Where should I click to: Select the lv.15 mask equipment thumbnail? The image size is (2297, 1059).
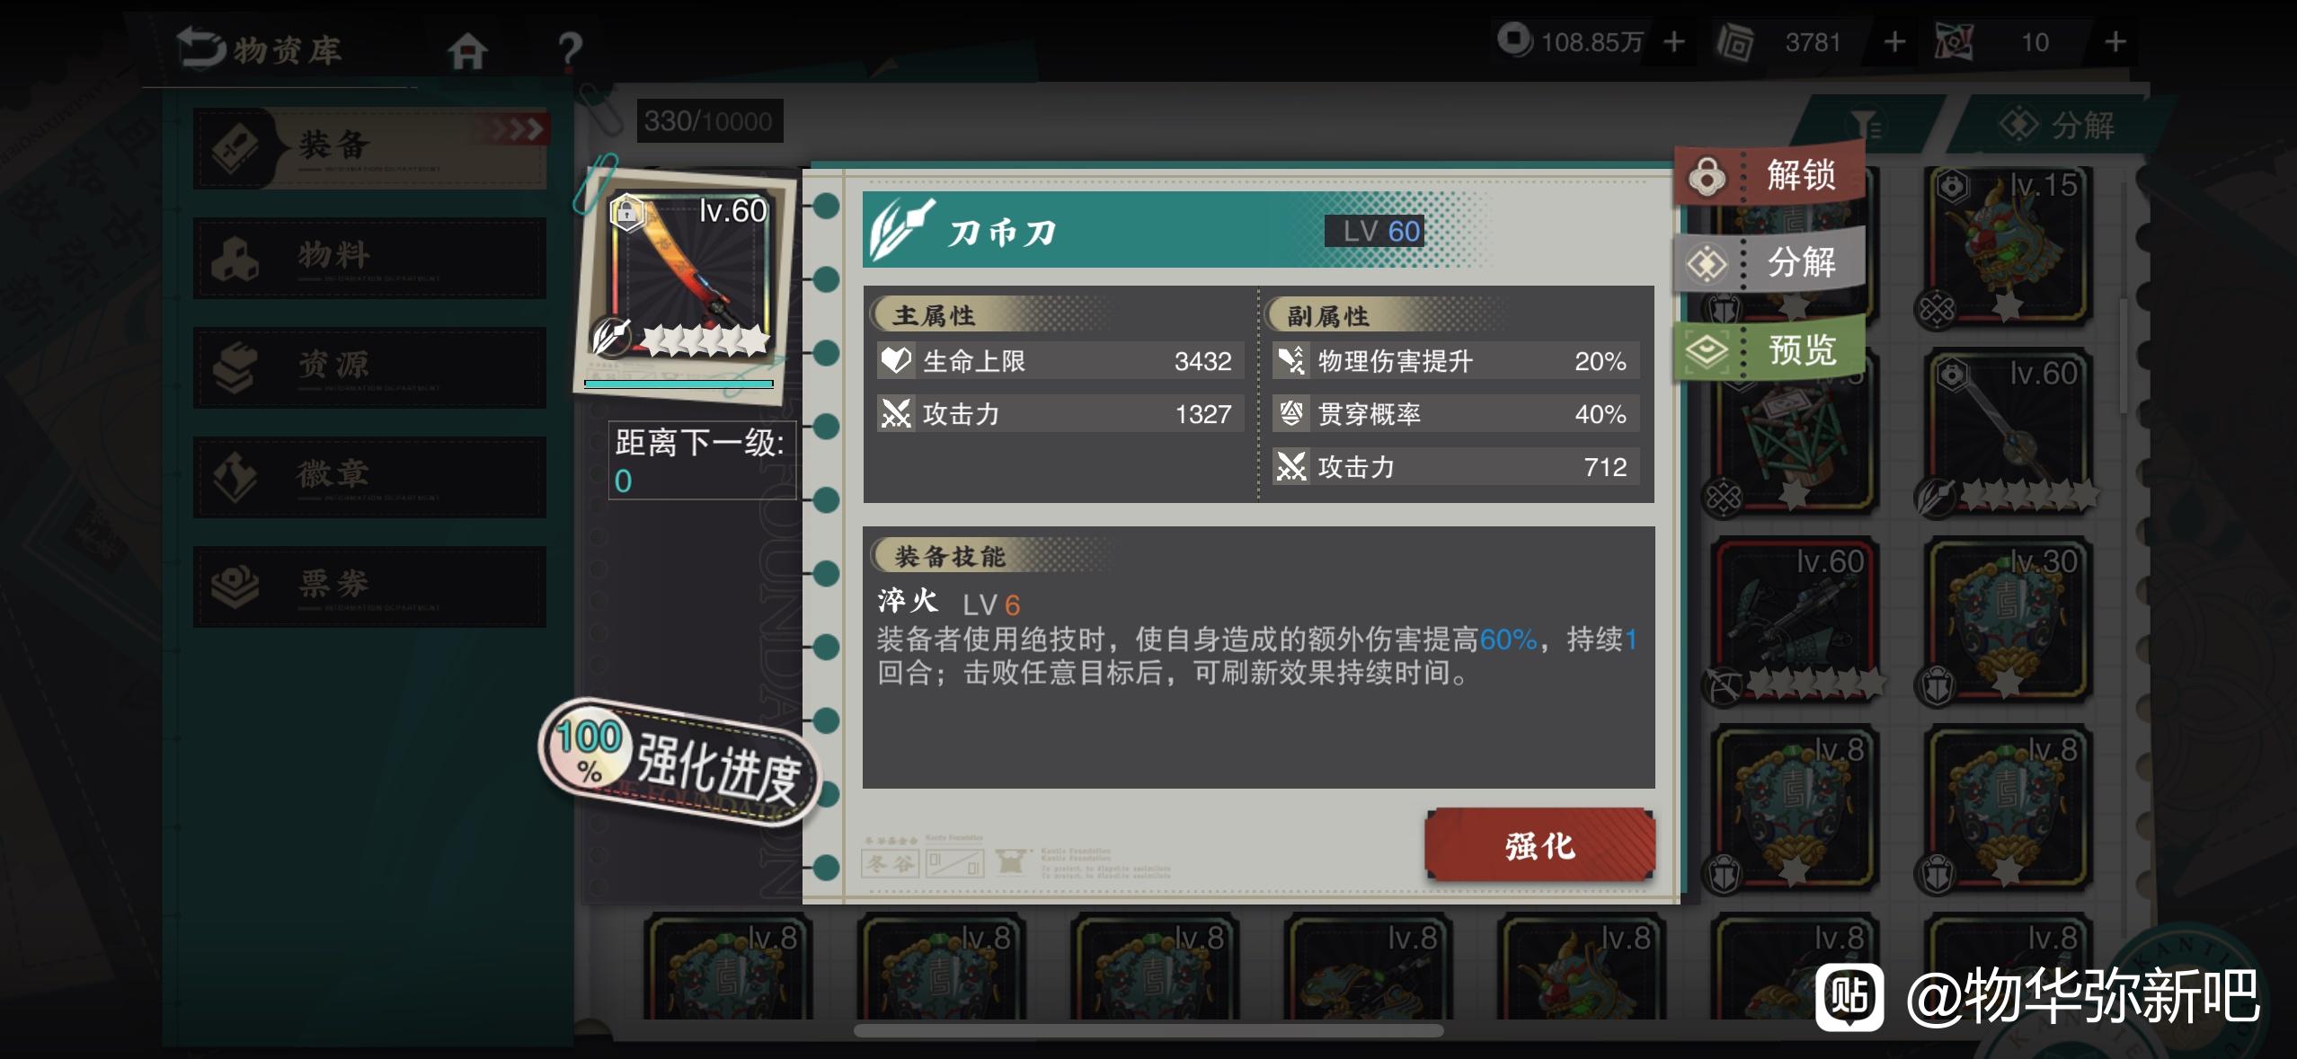[x=2008, y=244]
